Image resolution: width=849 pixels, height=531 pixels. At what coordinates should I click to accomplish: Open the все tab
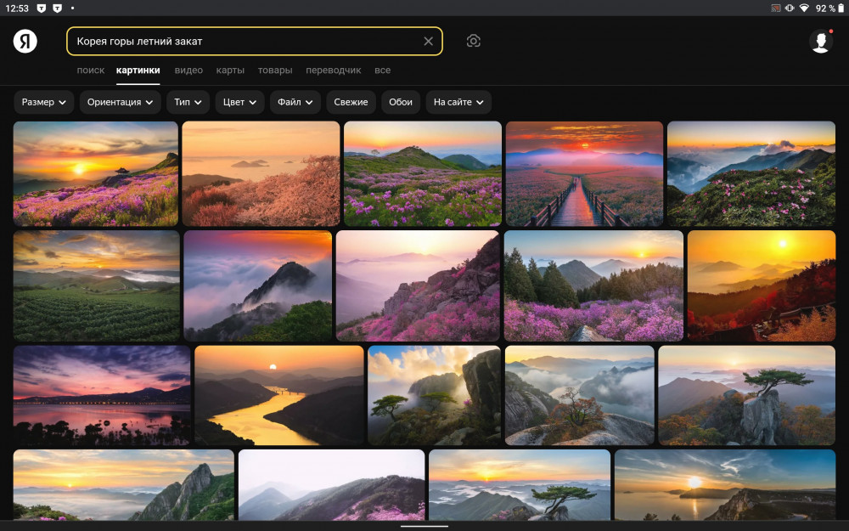tap(382, 71)
